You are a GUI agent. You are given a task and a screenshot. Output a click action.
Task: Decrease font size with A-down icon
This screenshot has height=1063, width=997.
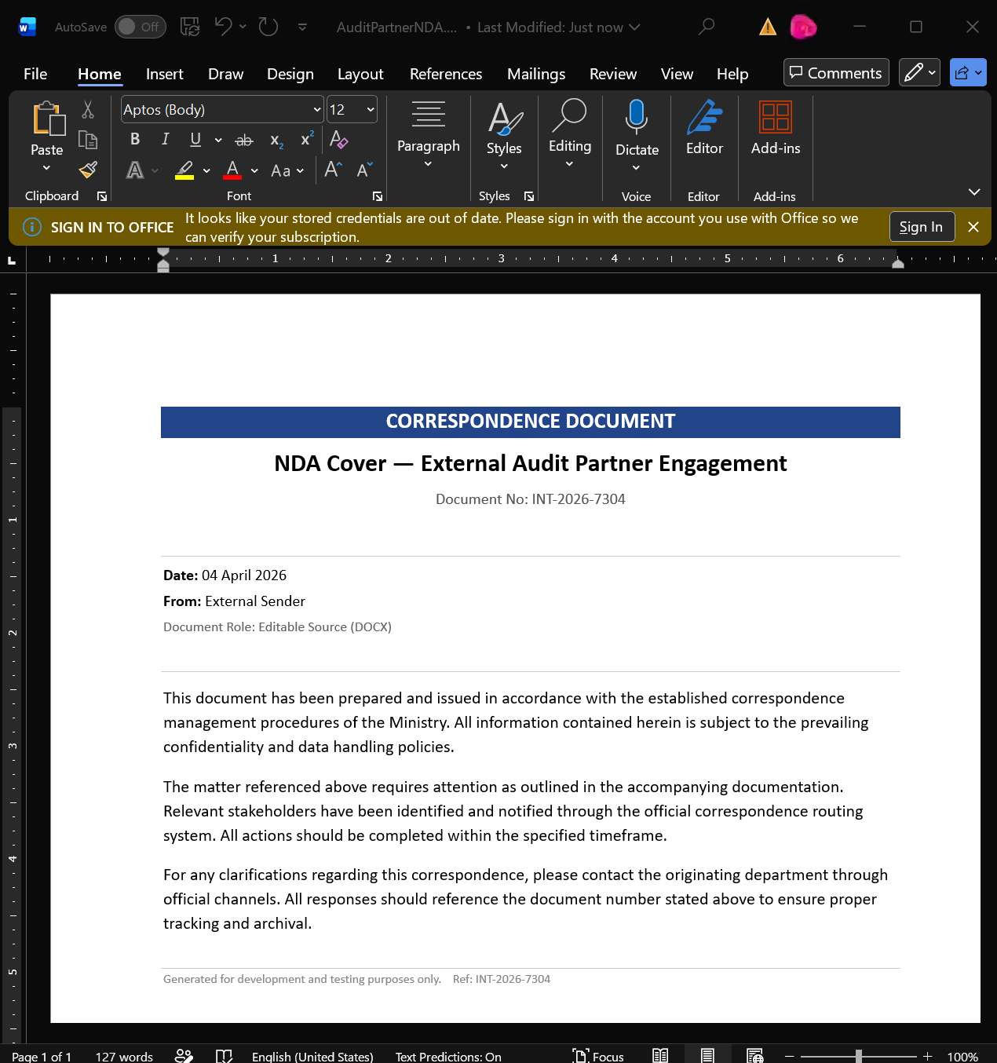click(x=364, y=170)
